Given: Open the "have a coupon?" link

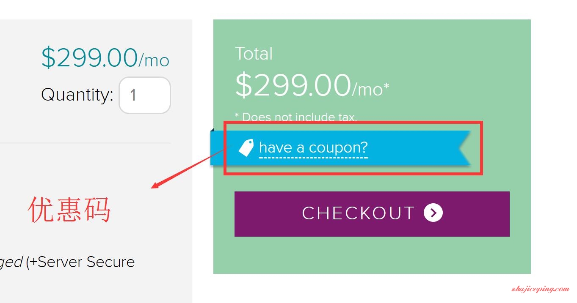Looking at the screenshot, I should click(x=313, y=148).
